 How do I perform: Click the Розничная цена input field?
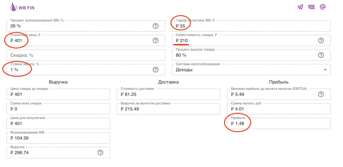coord(80,41)
